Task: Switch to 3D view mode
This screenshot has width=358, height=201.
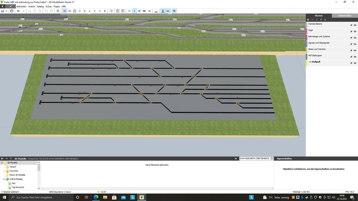Action: (x=64, y=11)
